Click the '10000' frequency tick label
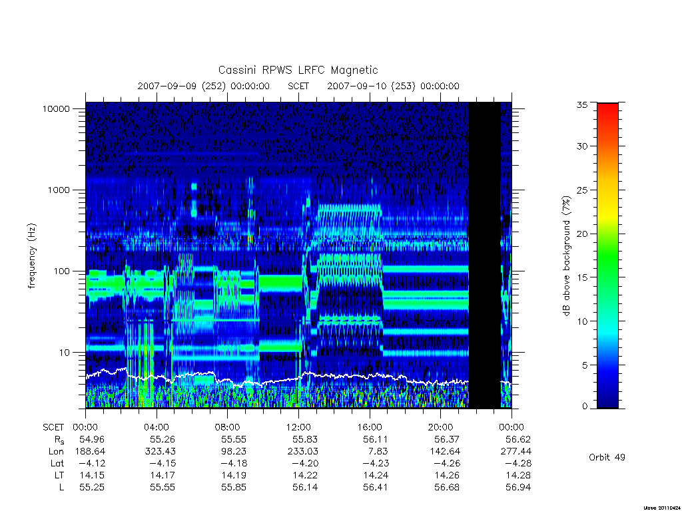682x511 pixels. pos(56,108)
